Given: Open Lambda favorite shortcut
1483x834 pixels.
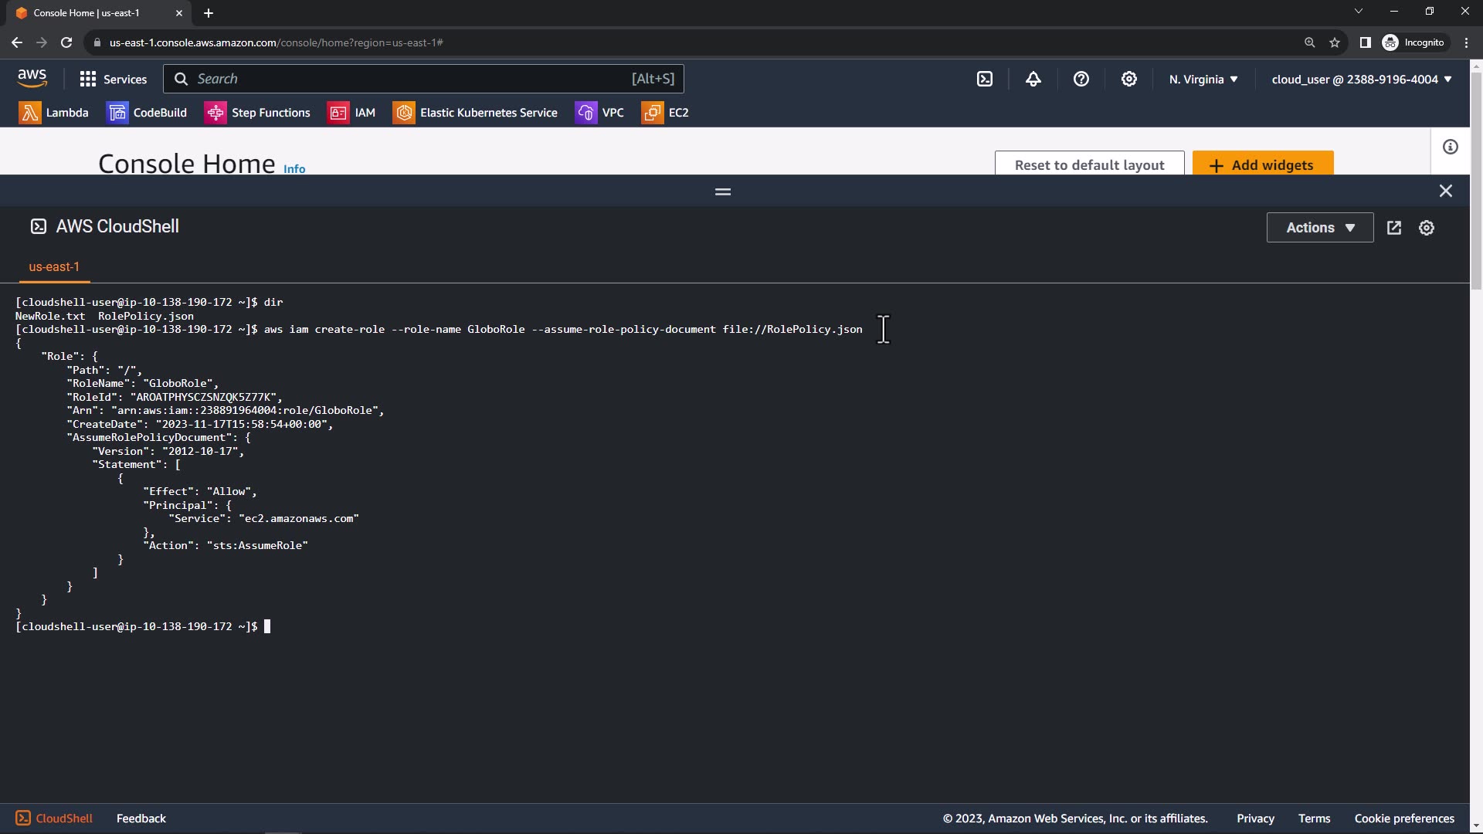Looking at the screenshot, I should point(54,113).
